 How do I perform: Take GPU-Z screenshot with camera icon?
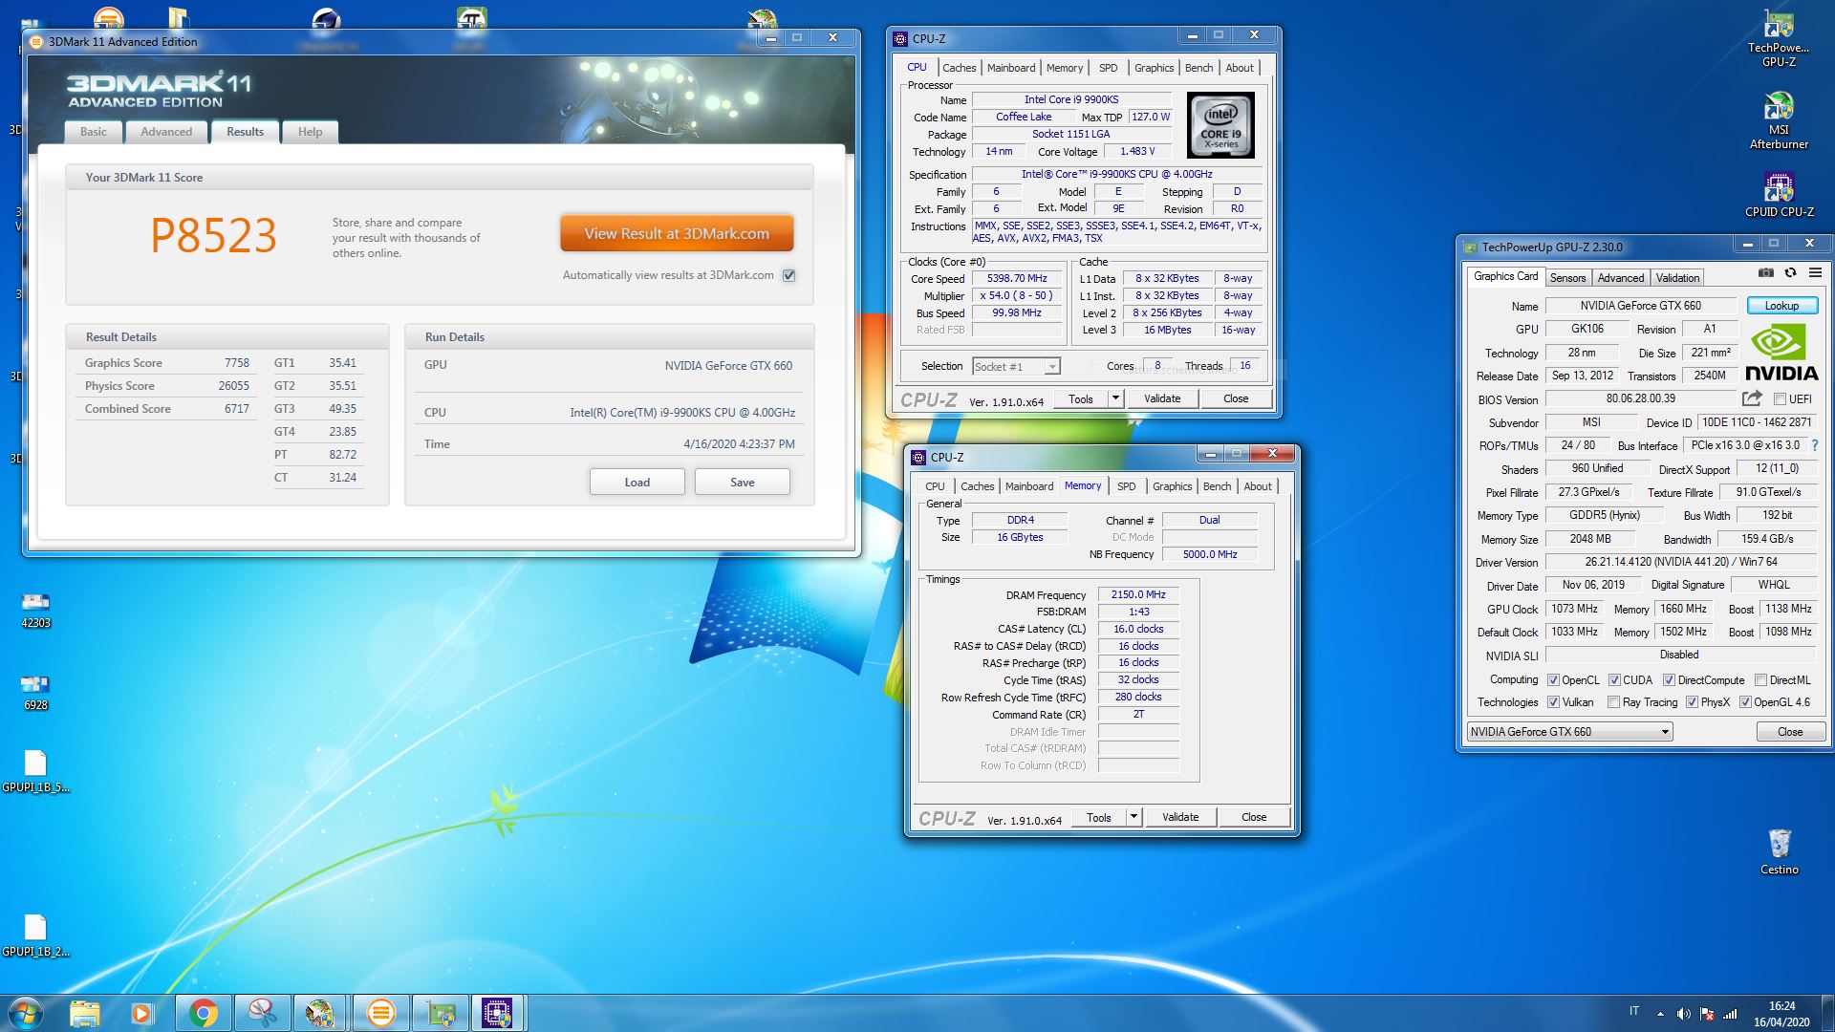click(x=1765, y=273)
